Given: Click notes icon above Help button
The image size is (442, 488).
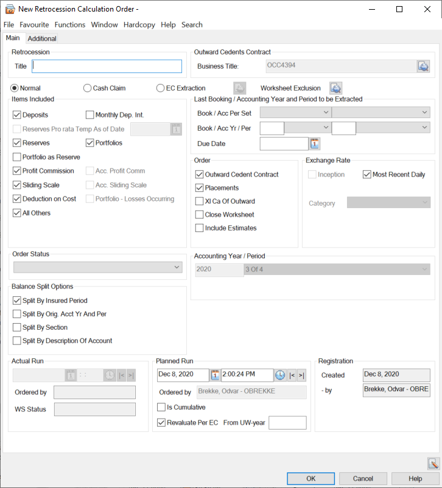Looking at the screenshot, I should click(x=433, y=464).
